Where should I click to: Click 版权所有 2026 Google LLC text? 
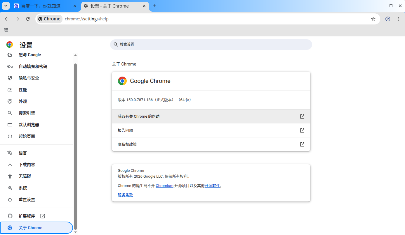154,176
